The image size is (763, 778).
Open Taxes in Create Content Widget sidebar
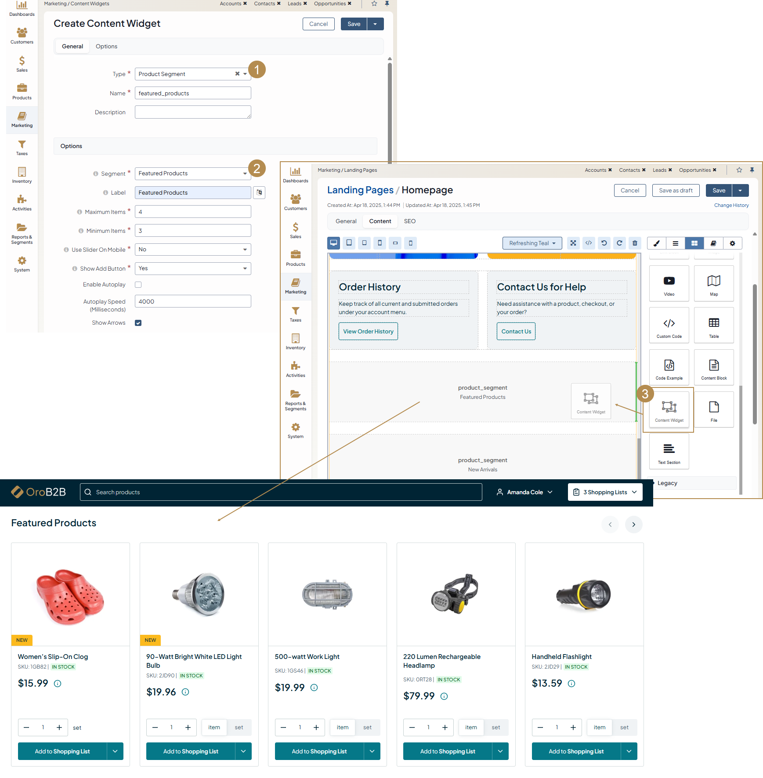pos(22,148)
